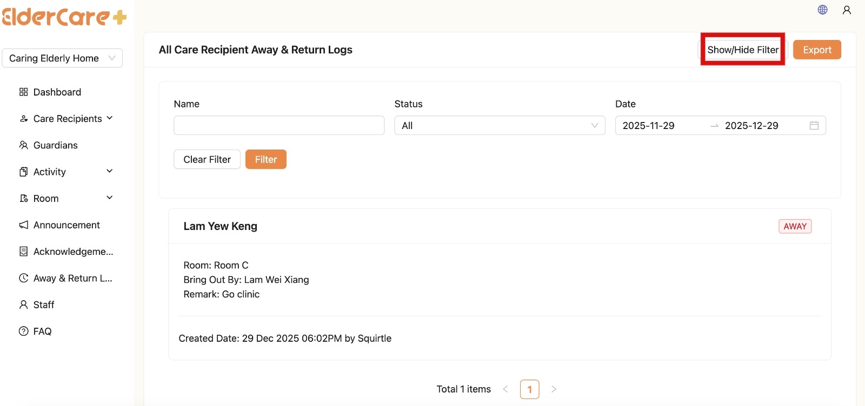Click the Away & Return clock icon
The height and width of the screenshot is (406, 865).
(23, 278)
